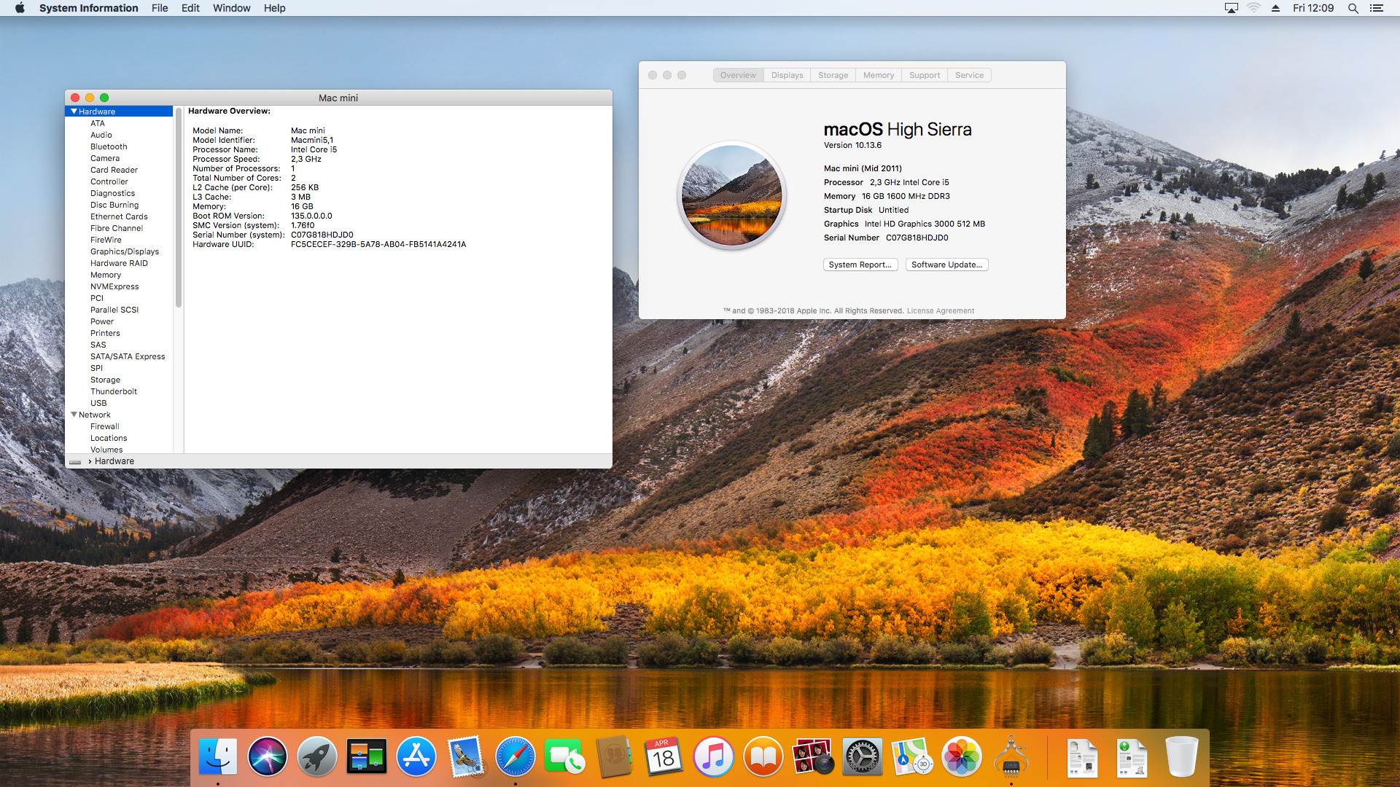Open System Preferences gear in dock
The height and width of the screenshot is (787, 1400).
pos(862,756)
